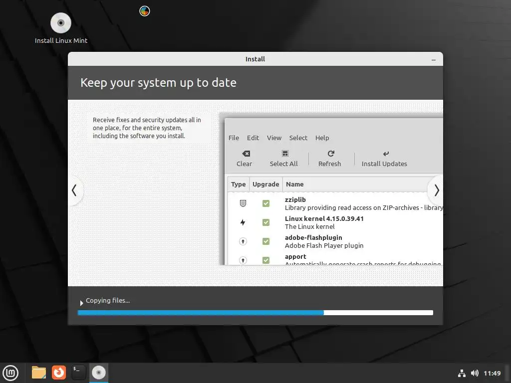Open the volume tray icon

click(x=475, y=373)
